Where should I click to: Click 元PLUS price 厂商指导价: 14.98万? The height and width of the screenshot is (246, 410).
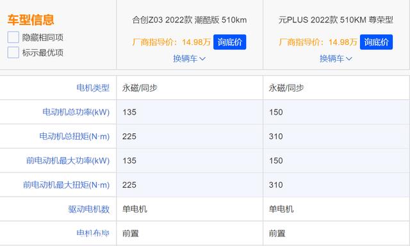[318, 42]
